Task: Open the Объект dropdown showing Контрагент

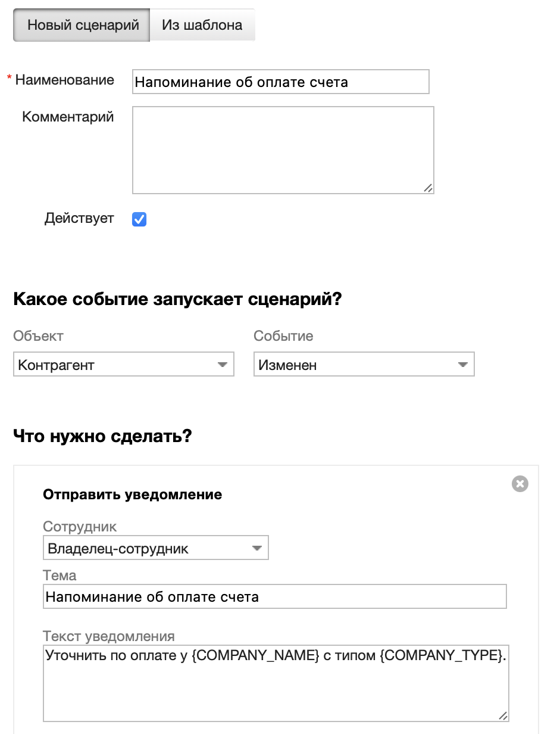Action: point(124,365)
